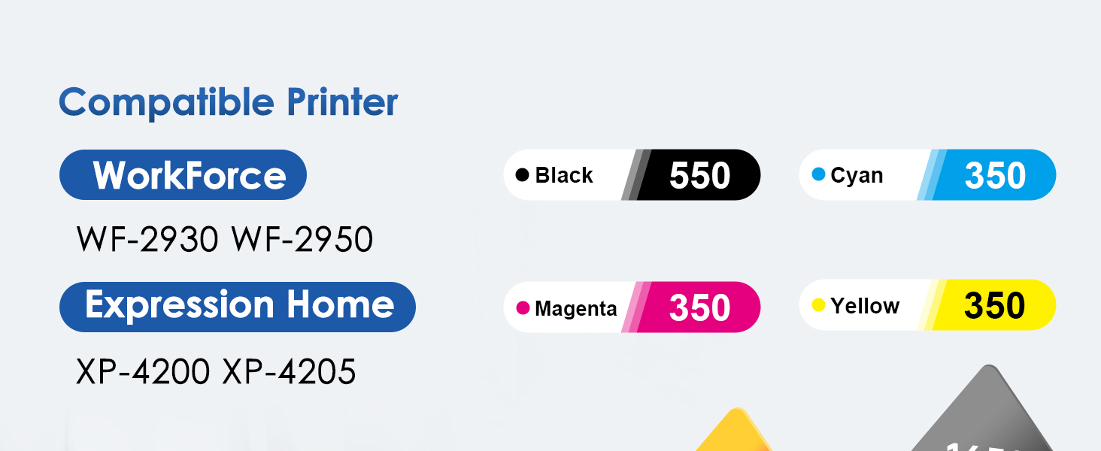
Task: Click the WF-2930 model text
Action: 147,240
